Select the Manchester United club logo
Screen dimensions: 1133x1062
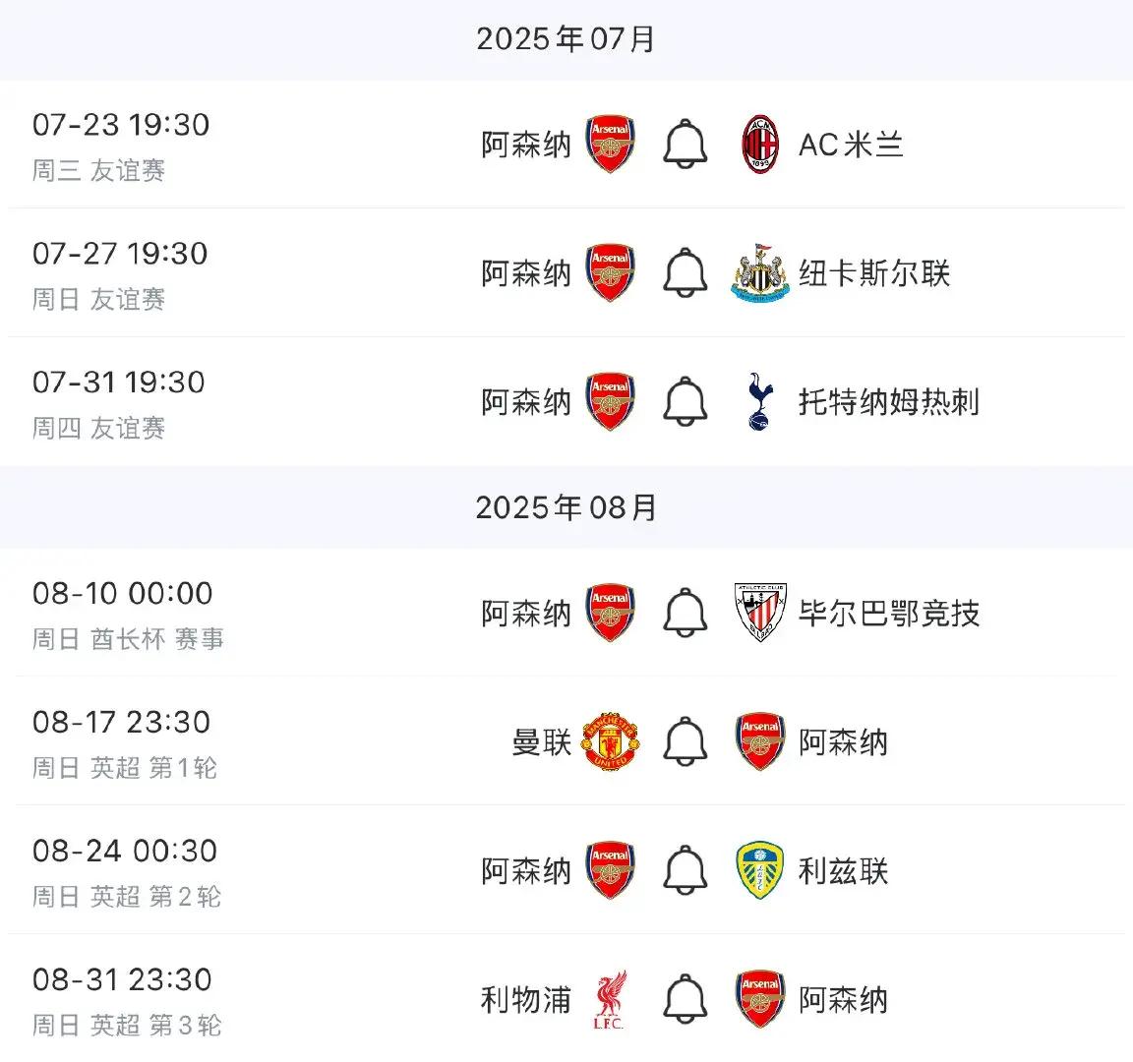(610, 742)
